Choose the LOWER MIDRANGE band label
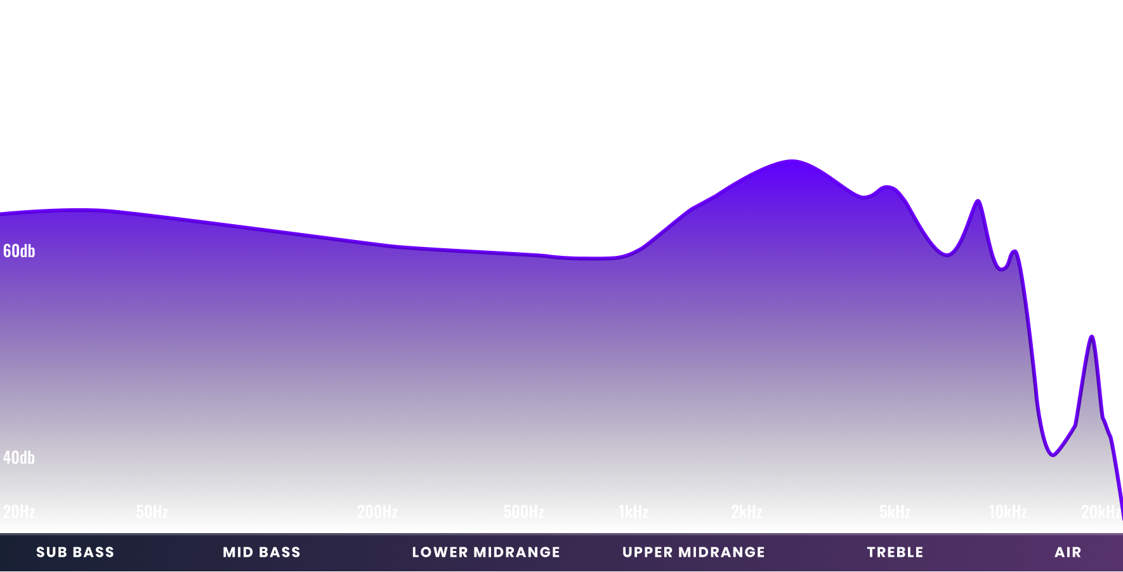The height and width of the screenshot is (572, 1123). tap(486, 552)
